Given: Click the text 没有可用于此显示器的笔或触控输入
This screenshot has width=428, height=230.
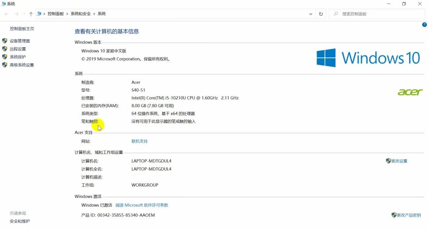Looking at the screenshot, I should [164, 122].
